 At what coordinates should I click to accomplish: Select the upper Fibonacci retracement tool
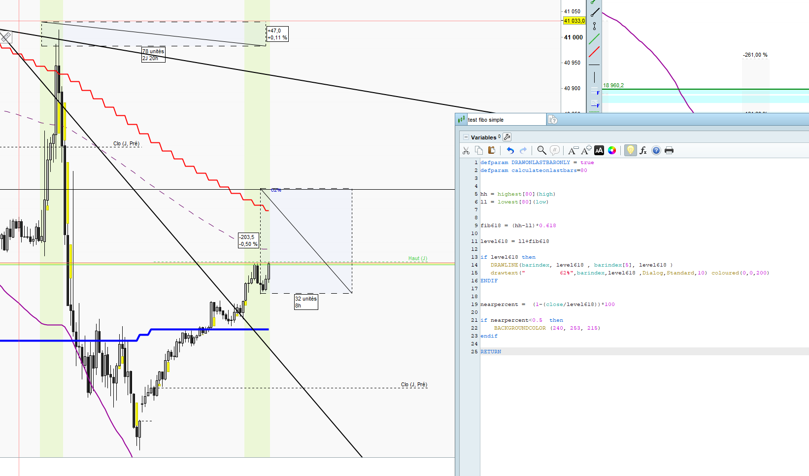pyautogui.click(x=595, y=92)
